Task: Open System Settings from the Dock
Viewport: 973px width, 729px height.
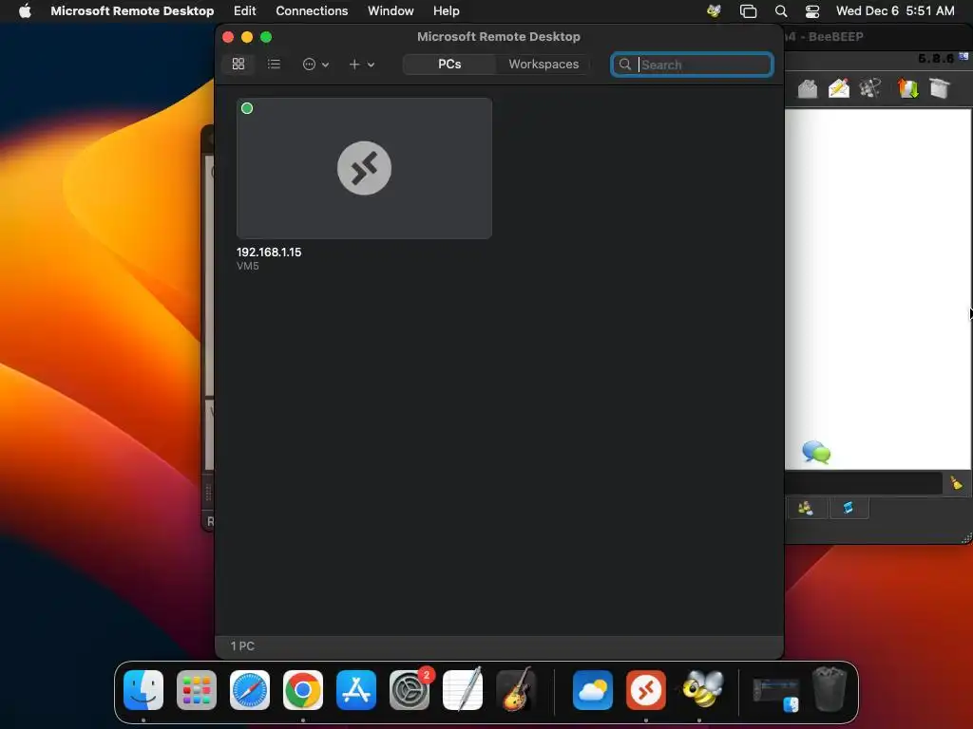Action: 410,690
